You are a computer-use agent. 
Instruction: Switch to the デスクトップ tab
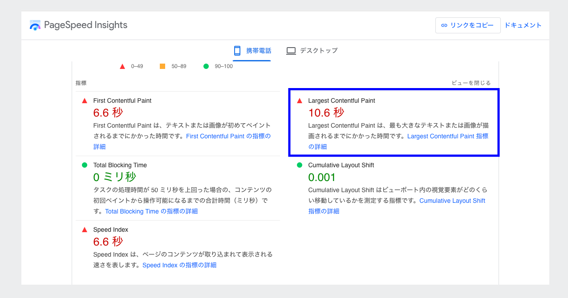(x=312, y=51)
